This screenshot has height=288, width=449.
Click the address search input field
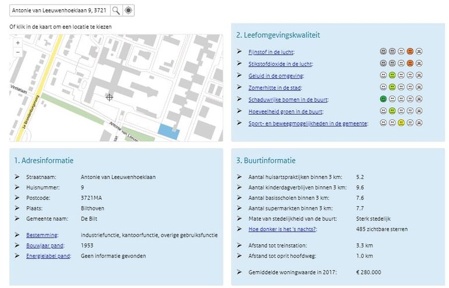point(60,10)
